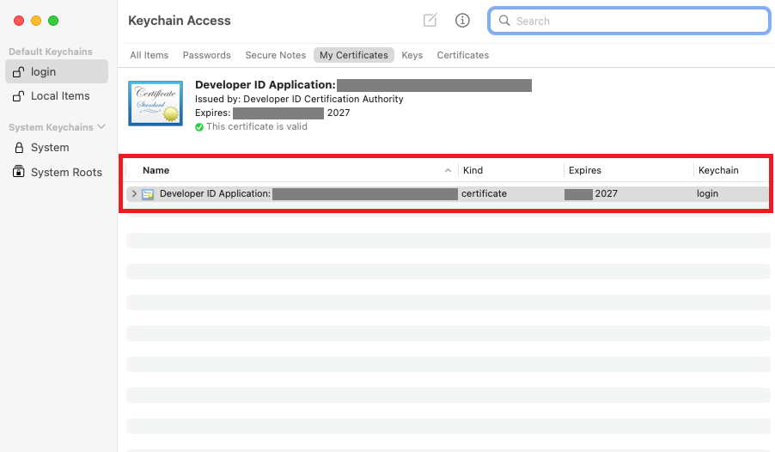The width and height of the screenshot is (775, 452).
Task: Sort by the Kind column header
Action: pos(473,171)
